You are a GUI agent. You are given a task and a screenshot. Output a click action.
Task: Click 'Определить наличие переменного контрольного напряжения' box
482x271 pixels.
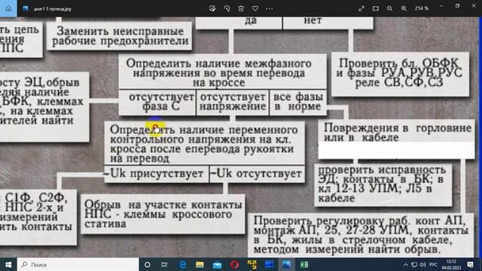204,143
